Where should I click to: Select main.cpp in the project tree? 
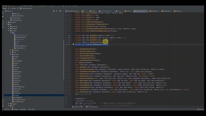(16, 67)
